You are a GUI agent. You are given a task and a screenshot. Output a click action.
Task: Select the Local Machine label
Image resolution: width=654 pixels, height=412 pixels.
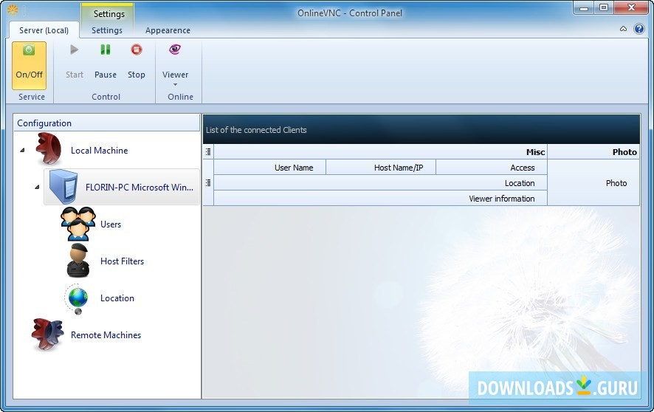point(99,151)
